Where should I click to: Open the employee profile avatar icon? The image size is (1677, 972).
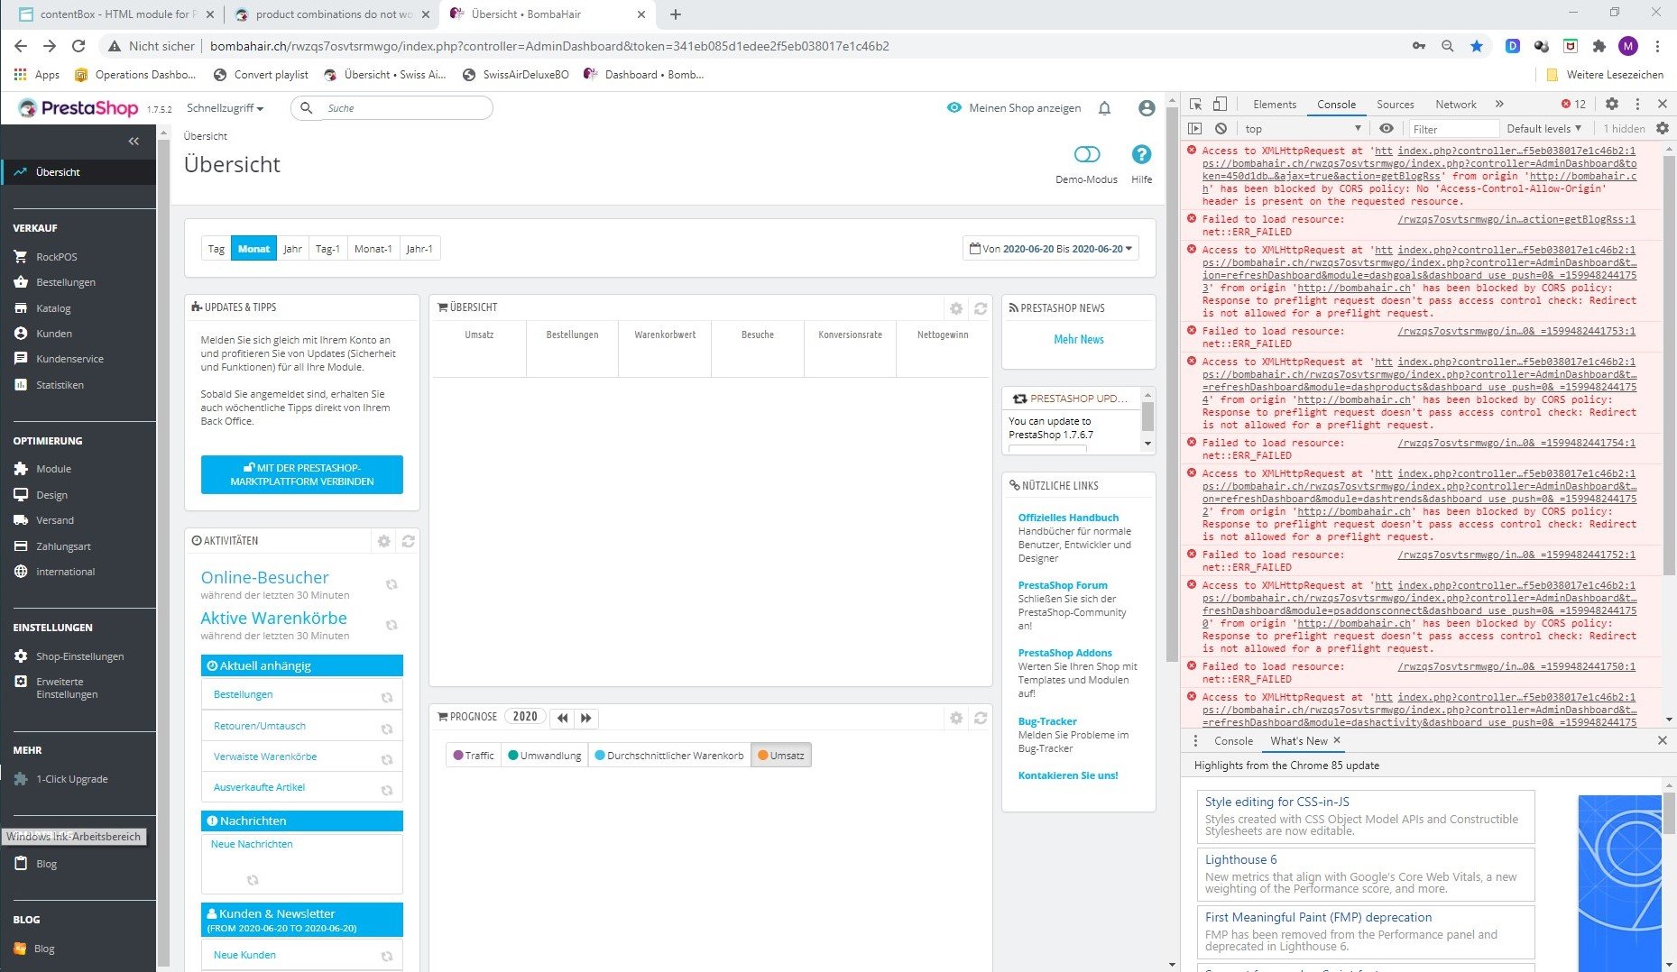[1147, 108]
